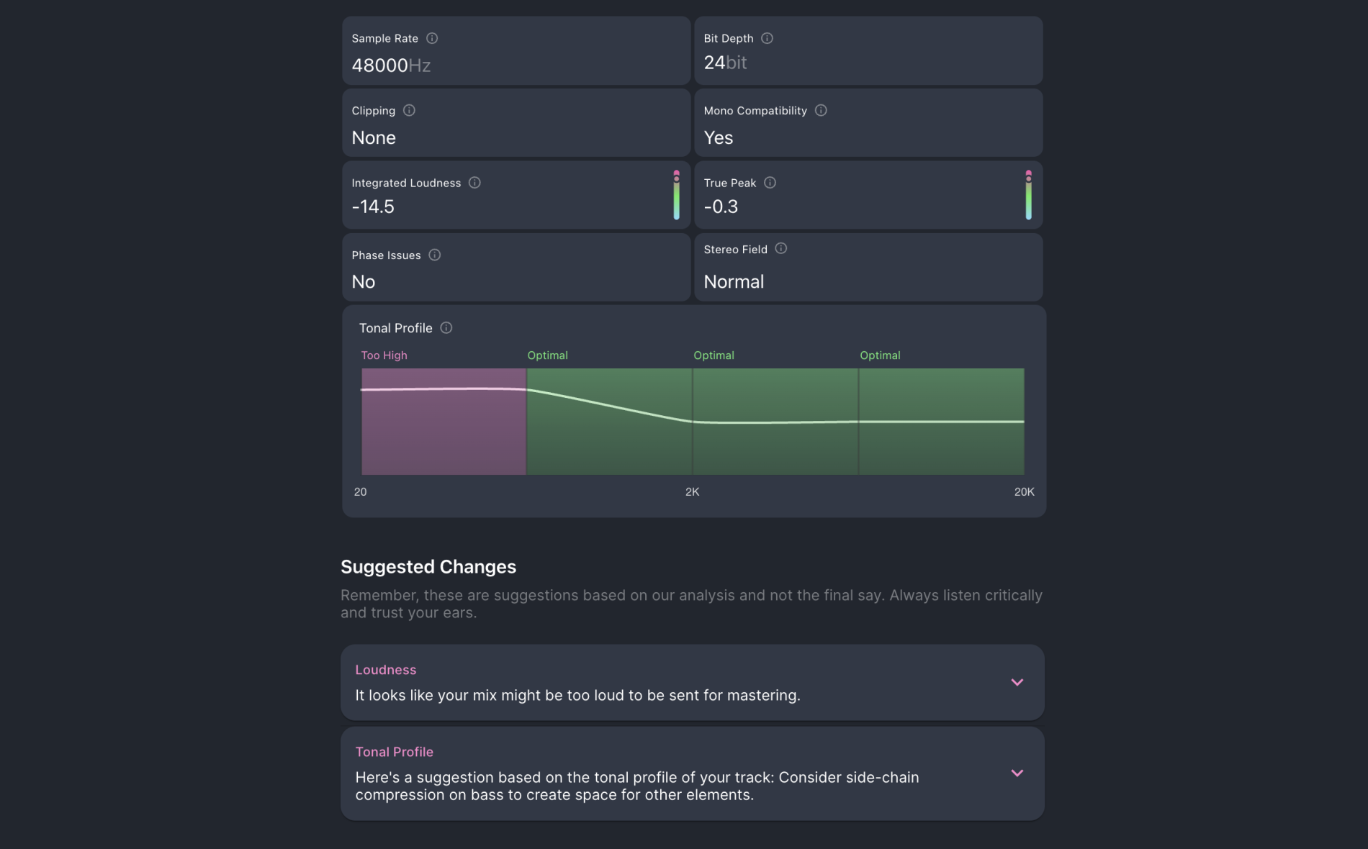Click the True Peak level meter
Image resolution: width=1368 pixels, height=849 pixels.
1028,195
